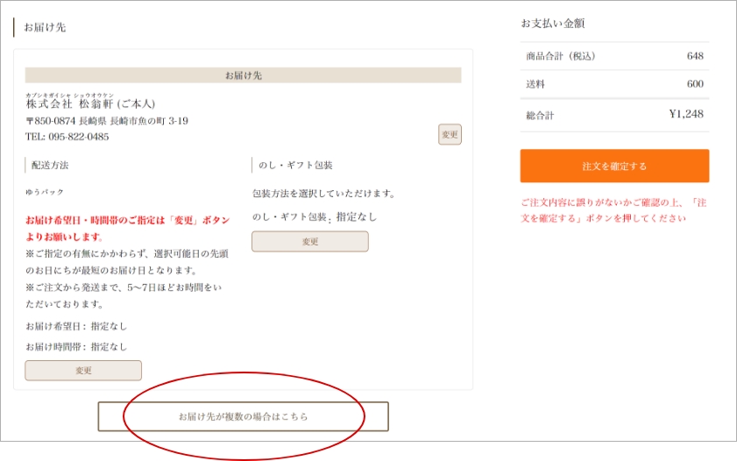737x461 pixels.
Task: Click the のし・ギフト包装 section heading
Action: (x=295, y=165)
